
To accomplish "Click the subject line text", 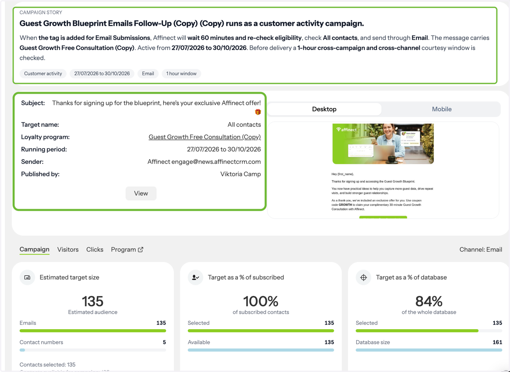I will click(156, 103).
